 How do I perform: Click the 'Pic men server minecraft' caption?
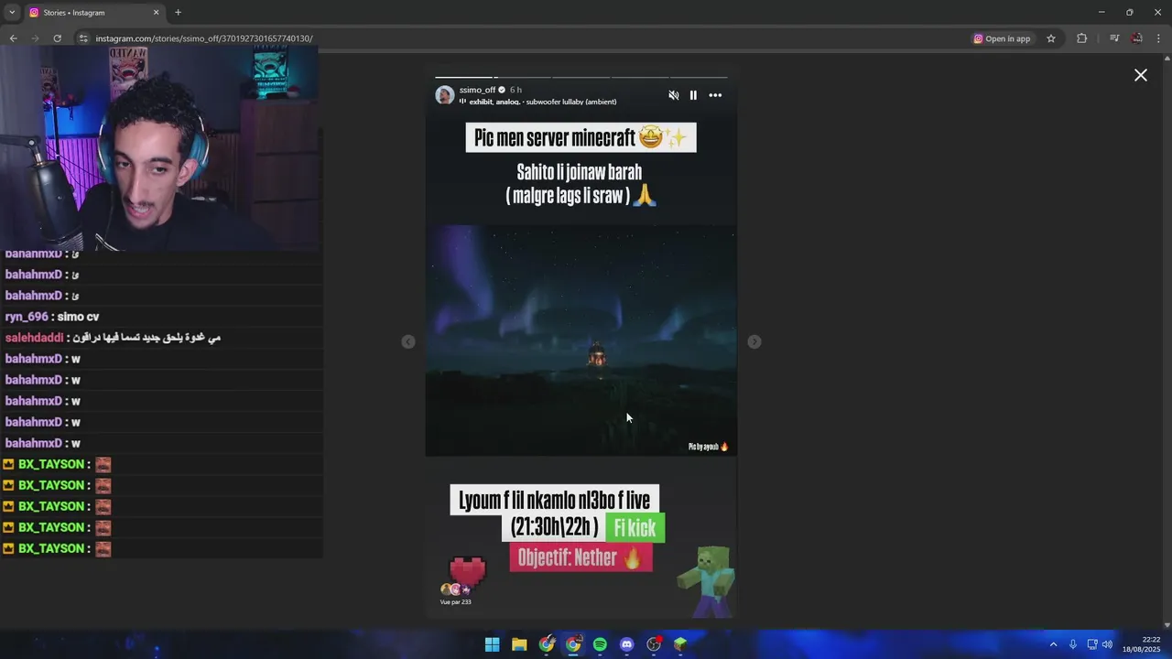[x=581, y=138]
